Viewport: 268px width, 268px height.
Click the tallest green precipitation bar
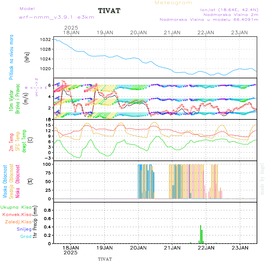click(x=200, y=234)
